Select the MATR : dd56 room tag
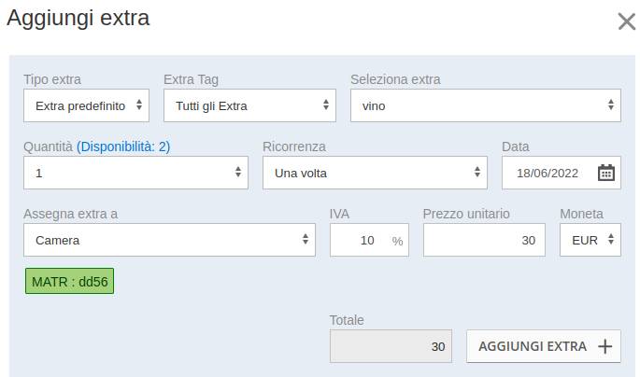The height and width of the screenshot is (377, 640). (69, 281)
